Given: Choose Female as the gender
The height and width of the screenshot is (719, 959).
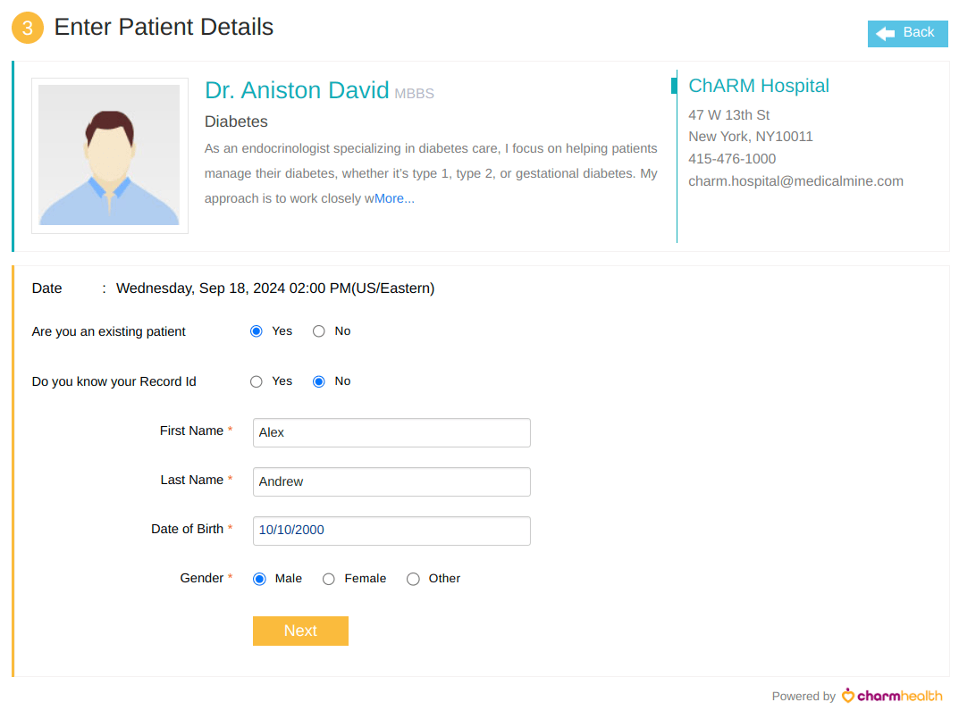Looking at the screenshot, I should [x=328, y=579].
